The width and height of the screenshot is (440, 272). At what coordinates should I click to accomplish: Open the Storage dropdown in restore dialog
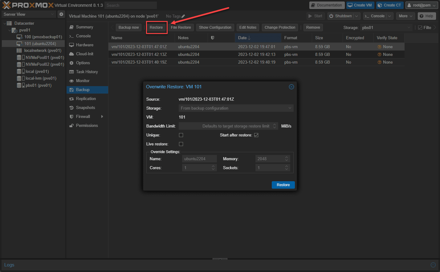(236, 108)
